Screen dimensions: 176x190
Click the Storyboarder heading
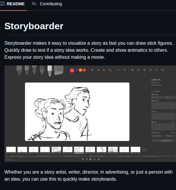[x=34, y=26]
